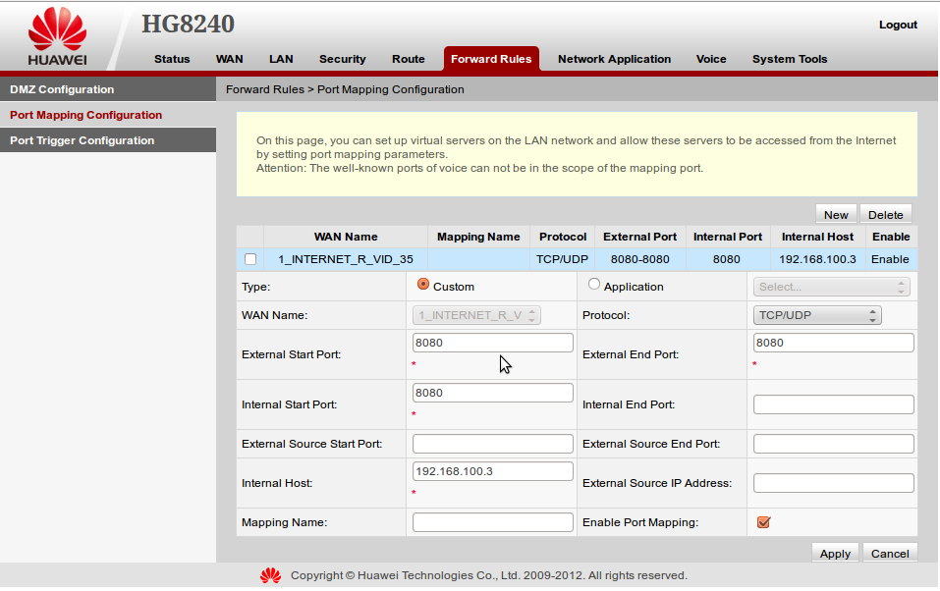Viewport: 940px width, 591px height.
Task: Click the Enable column header
Action: [891, 237]
